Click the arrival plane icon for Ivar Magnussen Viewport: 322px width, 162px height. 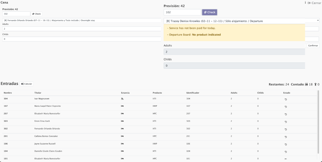(122, 99)
